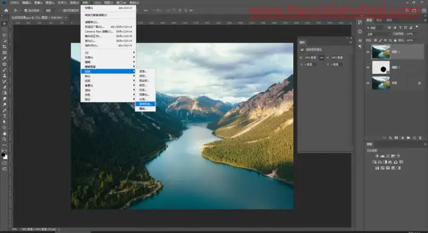Add Hue/Saturation adjustment icon
This screenshot has width=428, height=233.
tap(374, 162)
